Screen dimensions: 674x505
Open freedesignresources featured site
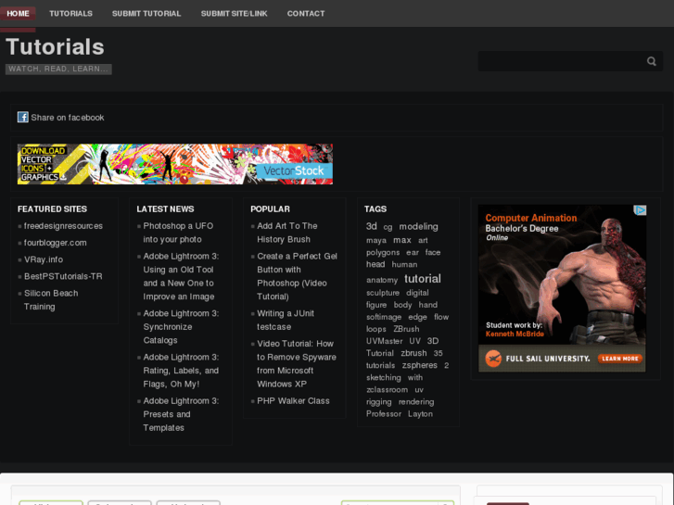click(63, 226)
